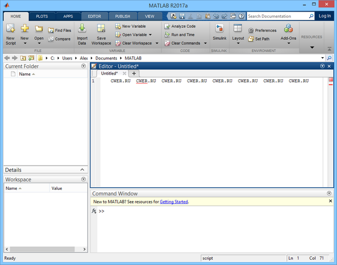Add a new editor tab with plus

tap(134, 73)
